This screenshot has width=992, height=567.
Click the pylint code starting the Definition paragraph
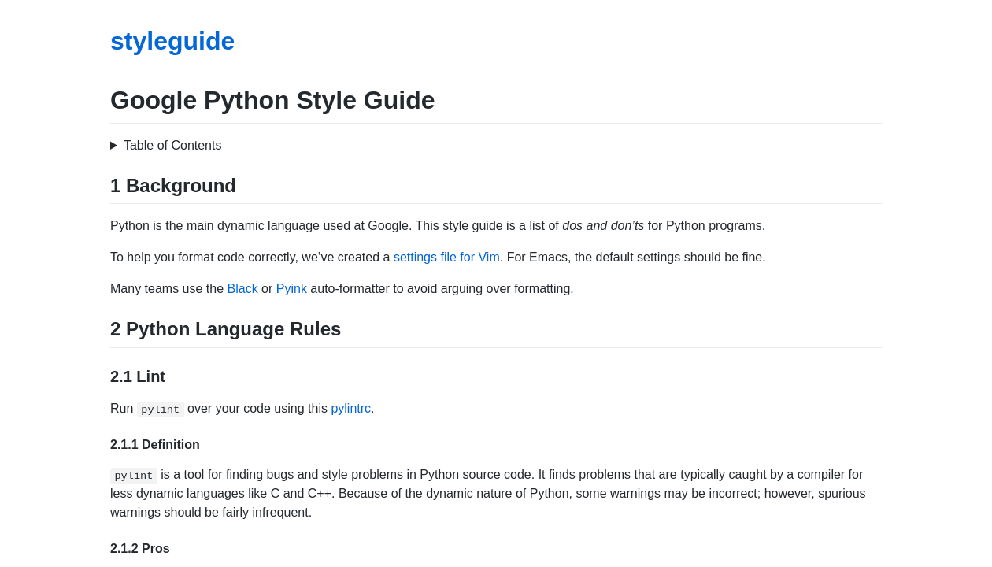(x=134, y=476)
